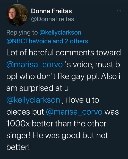Click the final word "better!"

[18, 147]
